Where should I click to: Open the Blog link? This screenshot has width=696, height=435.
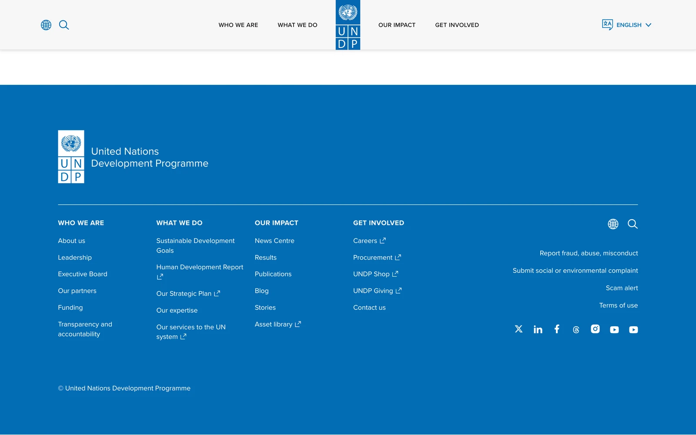coord(261,291)
